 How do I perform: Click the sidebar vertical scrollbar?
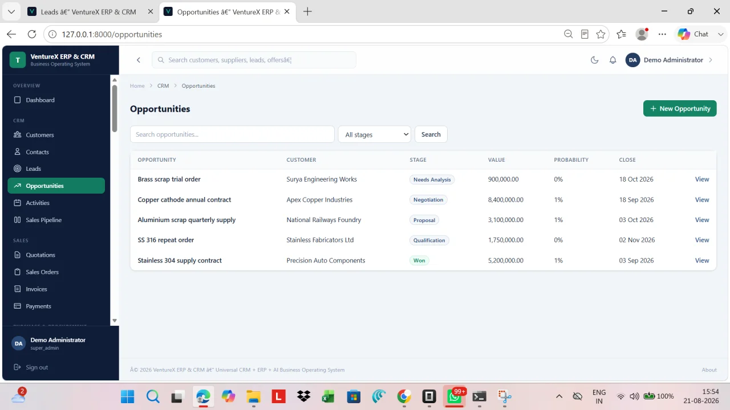tap(114, 108)
